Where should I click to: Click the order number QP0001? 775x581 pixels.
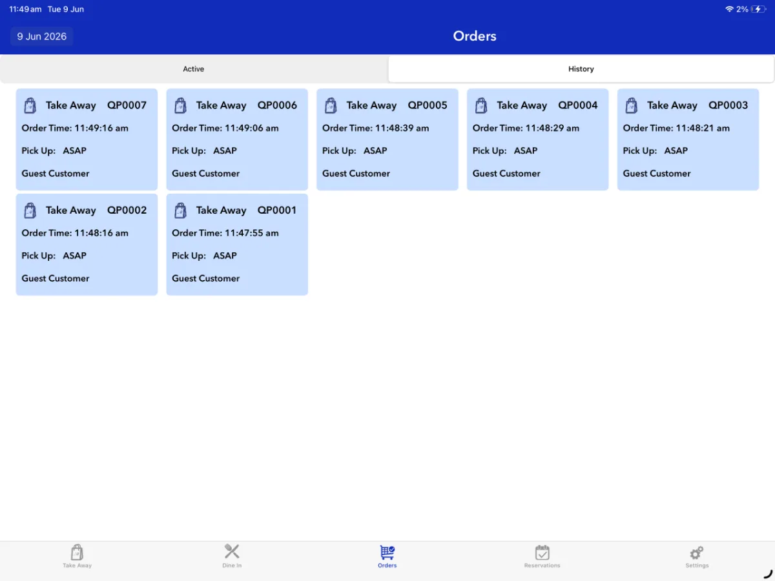pyautogui.click(x=277, y=210)
